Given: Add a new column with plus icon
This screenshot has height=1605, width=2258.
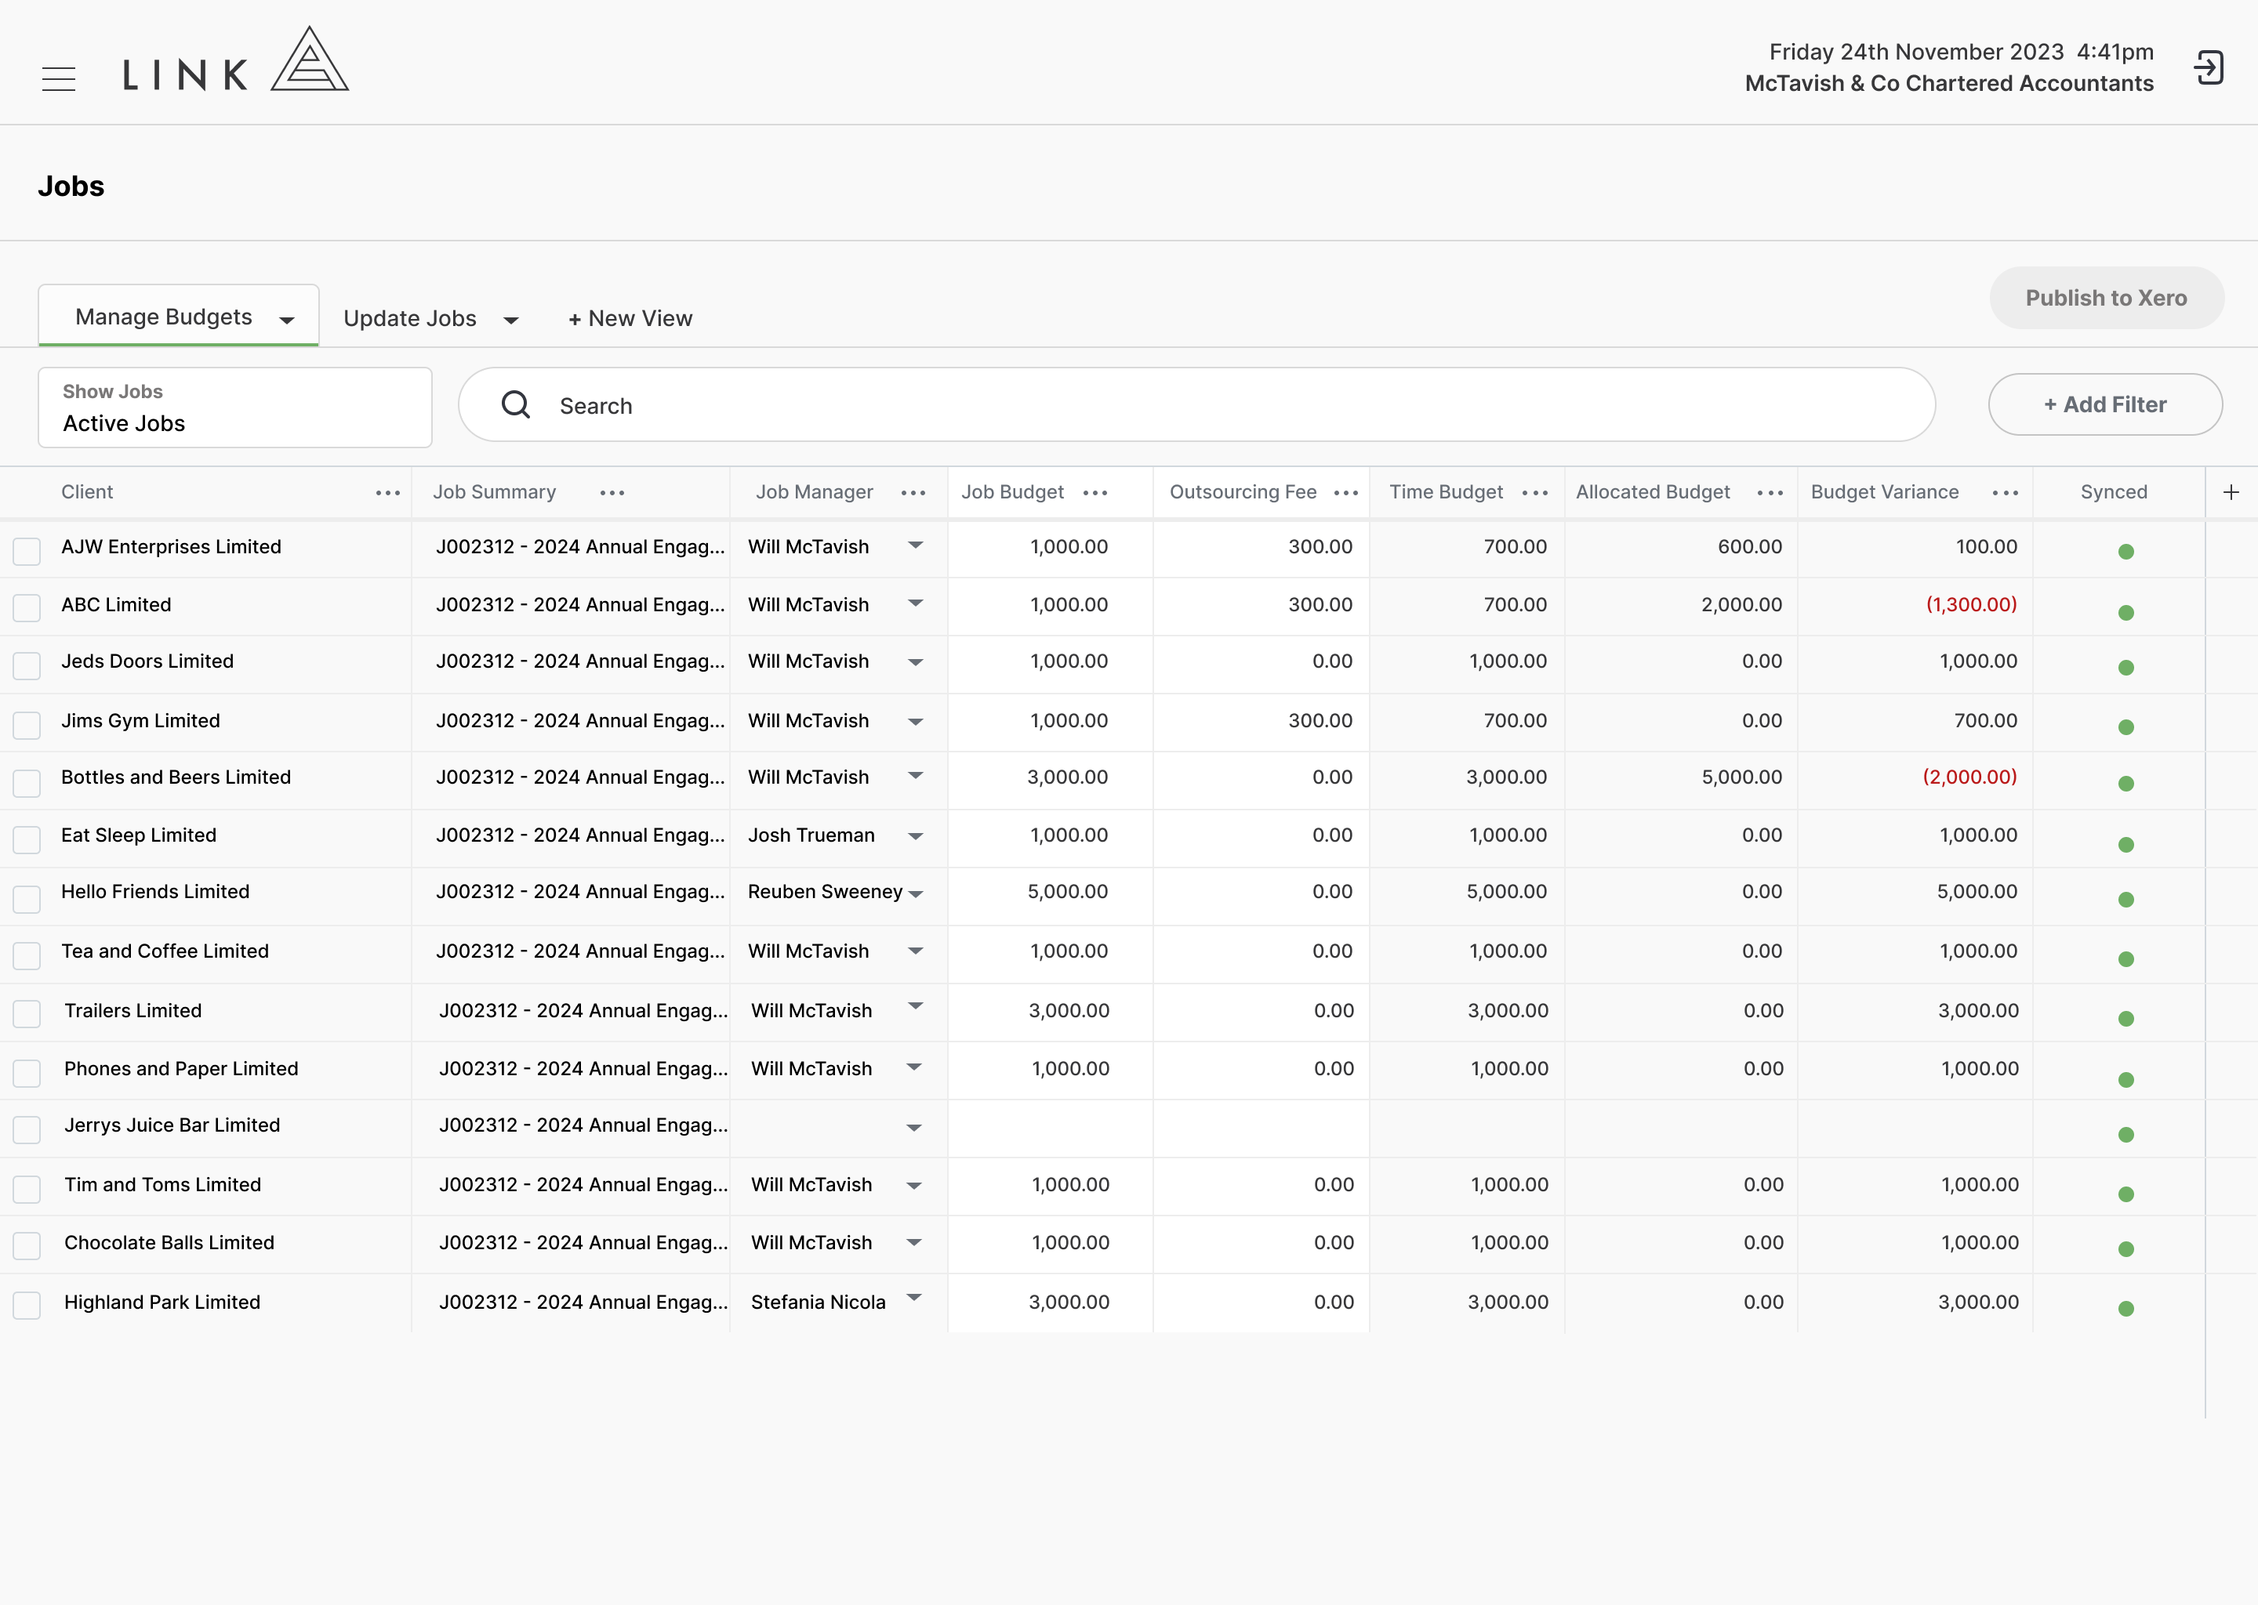Looking at the screenshot, I should coord(2231,492).
